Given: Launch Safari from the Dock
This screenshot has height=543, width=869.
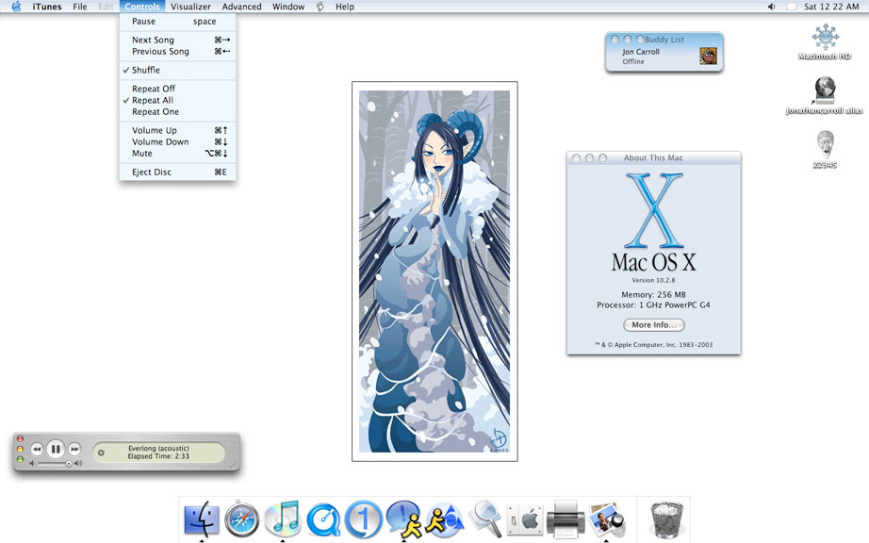Looking at the screenshot, I should [x=241, y=519].
